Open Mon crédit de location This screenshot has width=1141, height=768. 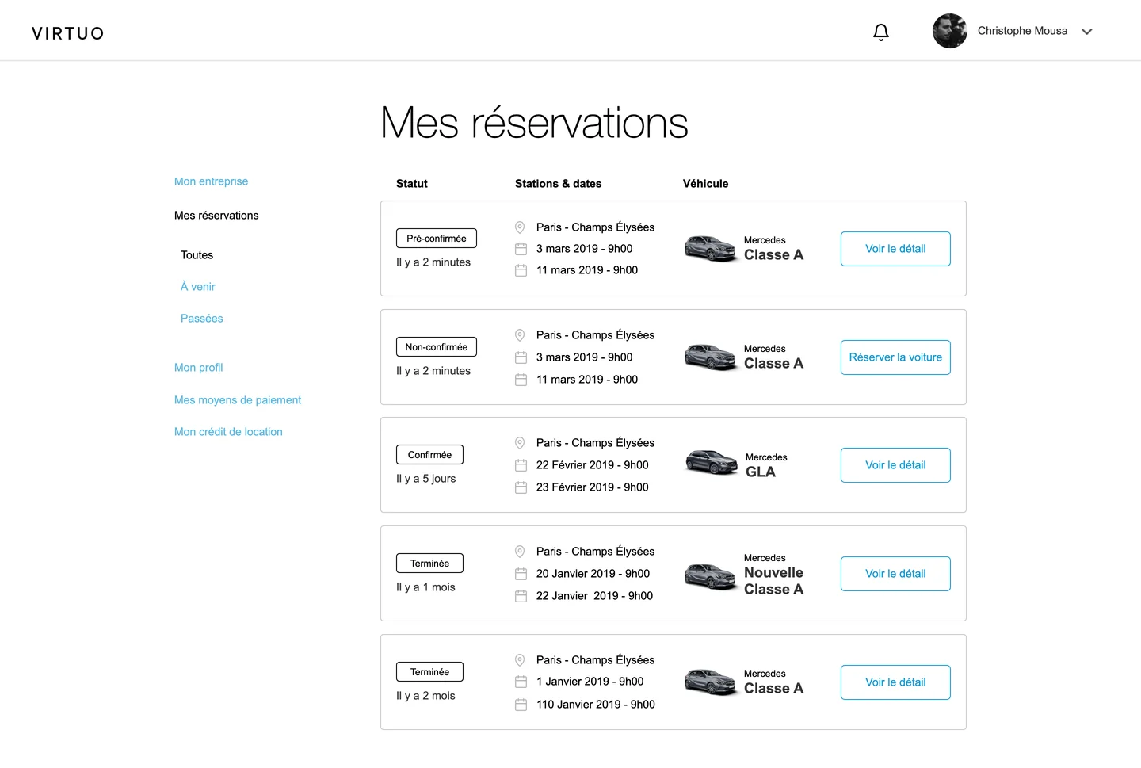228,432
